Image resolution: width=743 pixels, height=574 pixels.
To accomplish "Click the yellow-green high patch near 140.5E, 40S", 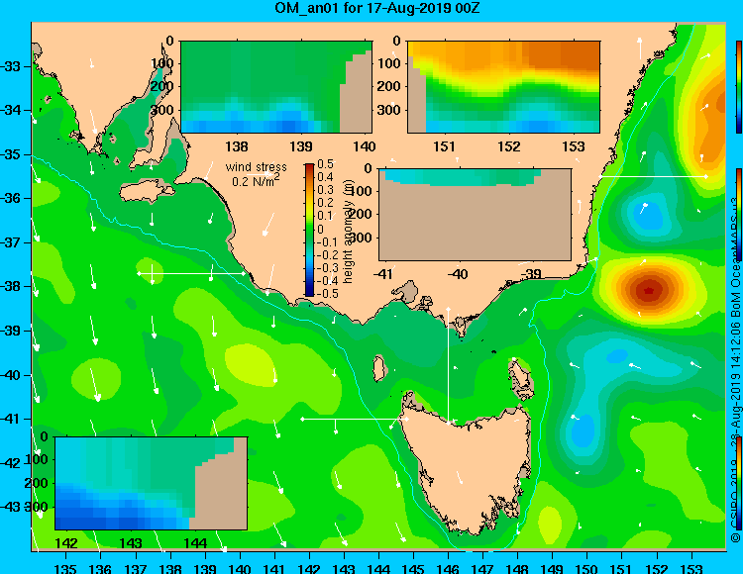I will click(250, 365).
